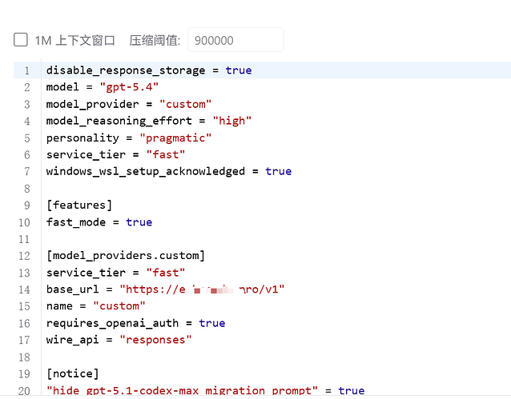Click name "custom" value on line 15
511x399 pixels.
[119, 306]
